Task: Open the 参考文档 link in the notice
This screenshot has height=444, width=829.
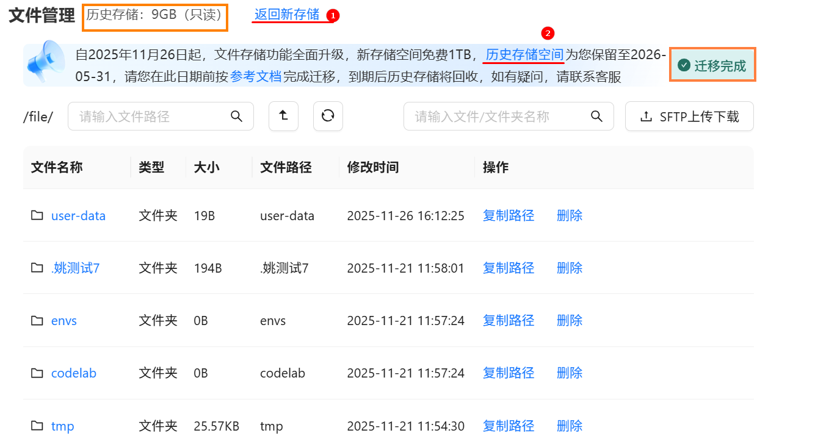Action: pyautogui.click(x=256, y=77)
